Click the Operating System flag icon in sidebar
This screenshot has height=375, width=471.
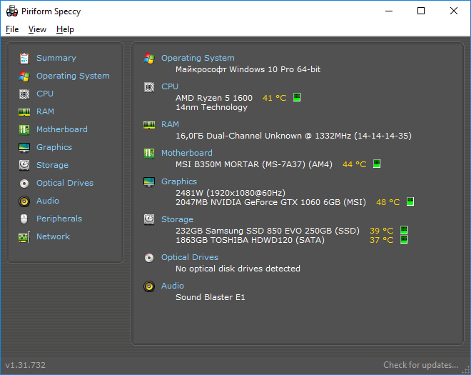[x=24, y=76]
